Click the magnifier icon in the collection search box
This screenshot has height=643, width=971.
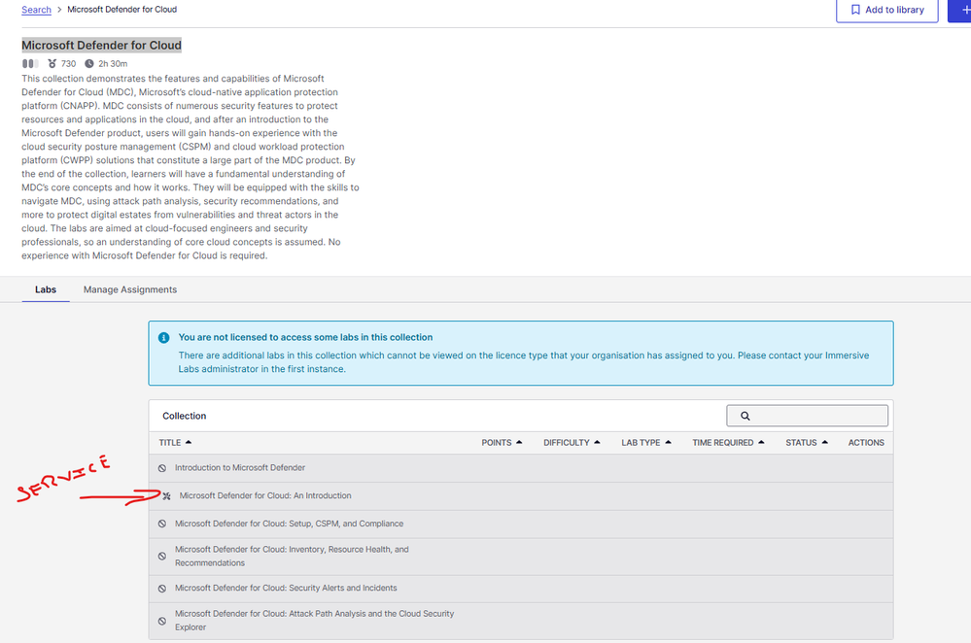point(746,416)
